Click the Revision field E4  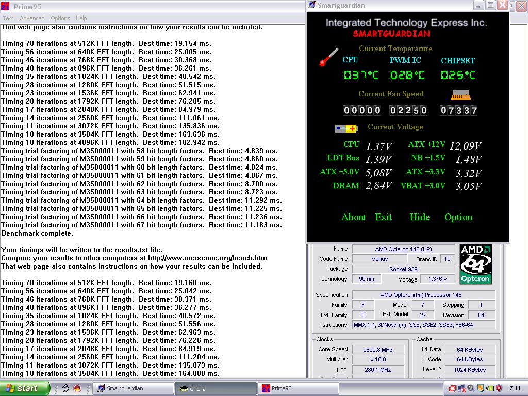coord(481,315)
